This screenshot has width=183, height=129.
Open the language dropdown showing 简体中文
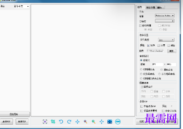tap(21, 6)
